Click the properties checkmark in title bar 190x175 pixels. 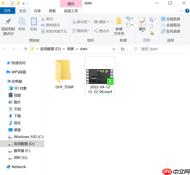click(x=12, y=3)
